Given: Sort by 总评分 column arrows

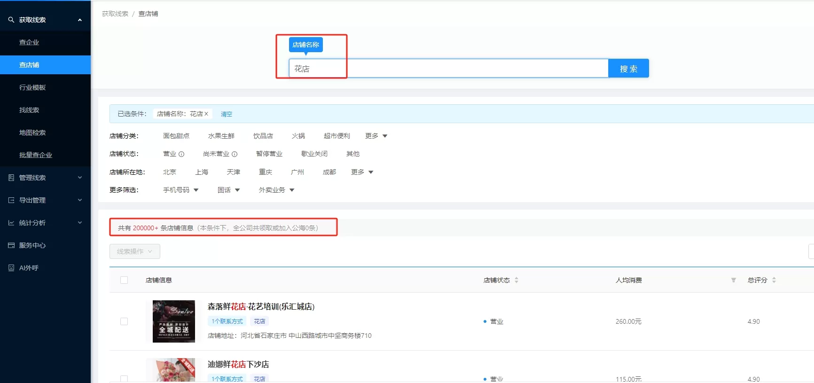Looking at the screenshot, I should coord(774,280).
